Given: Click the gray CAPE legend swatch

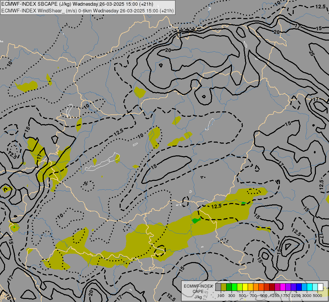Looking at the screenshot, I should [x=218, y=287].
